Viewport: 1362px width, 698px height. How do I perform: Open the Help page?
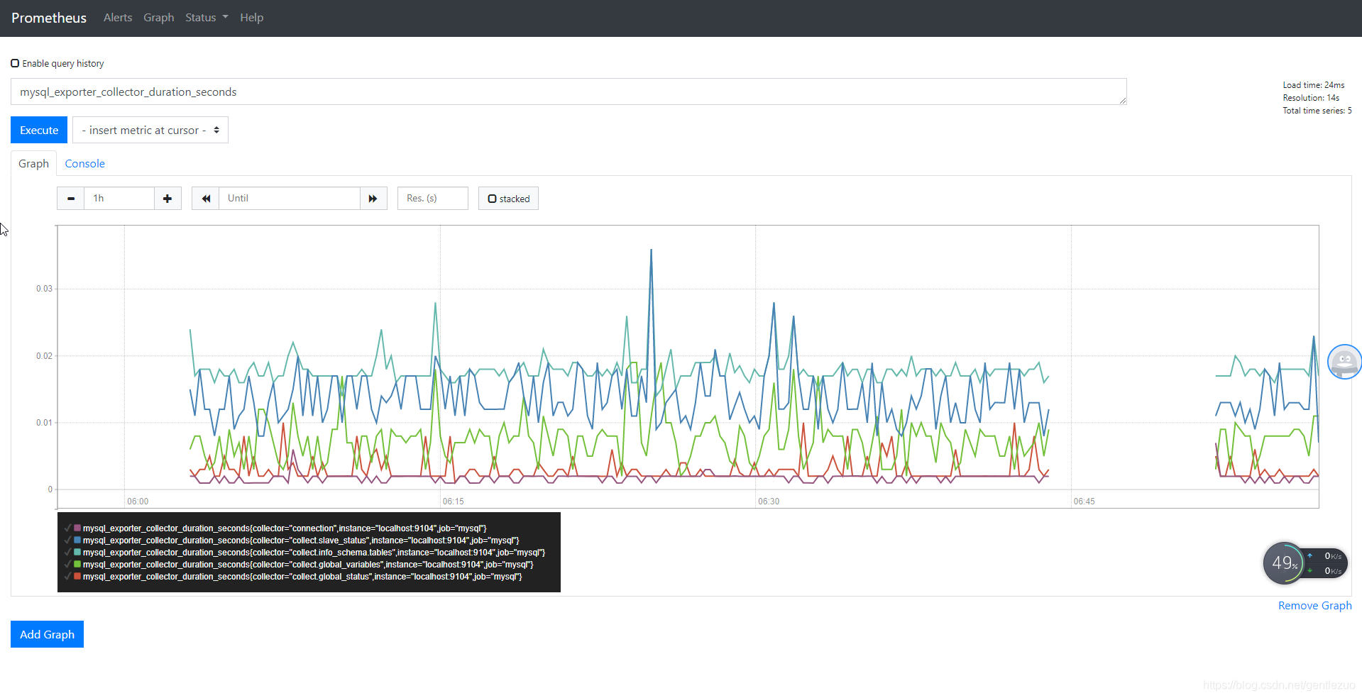251,18
